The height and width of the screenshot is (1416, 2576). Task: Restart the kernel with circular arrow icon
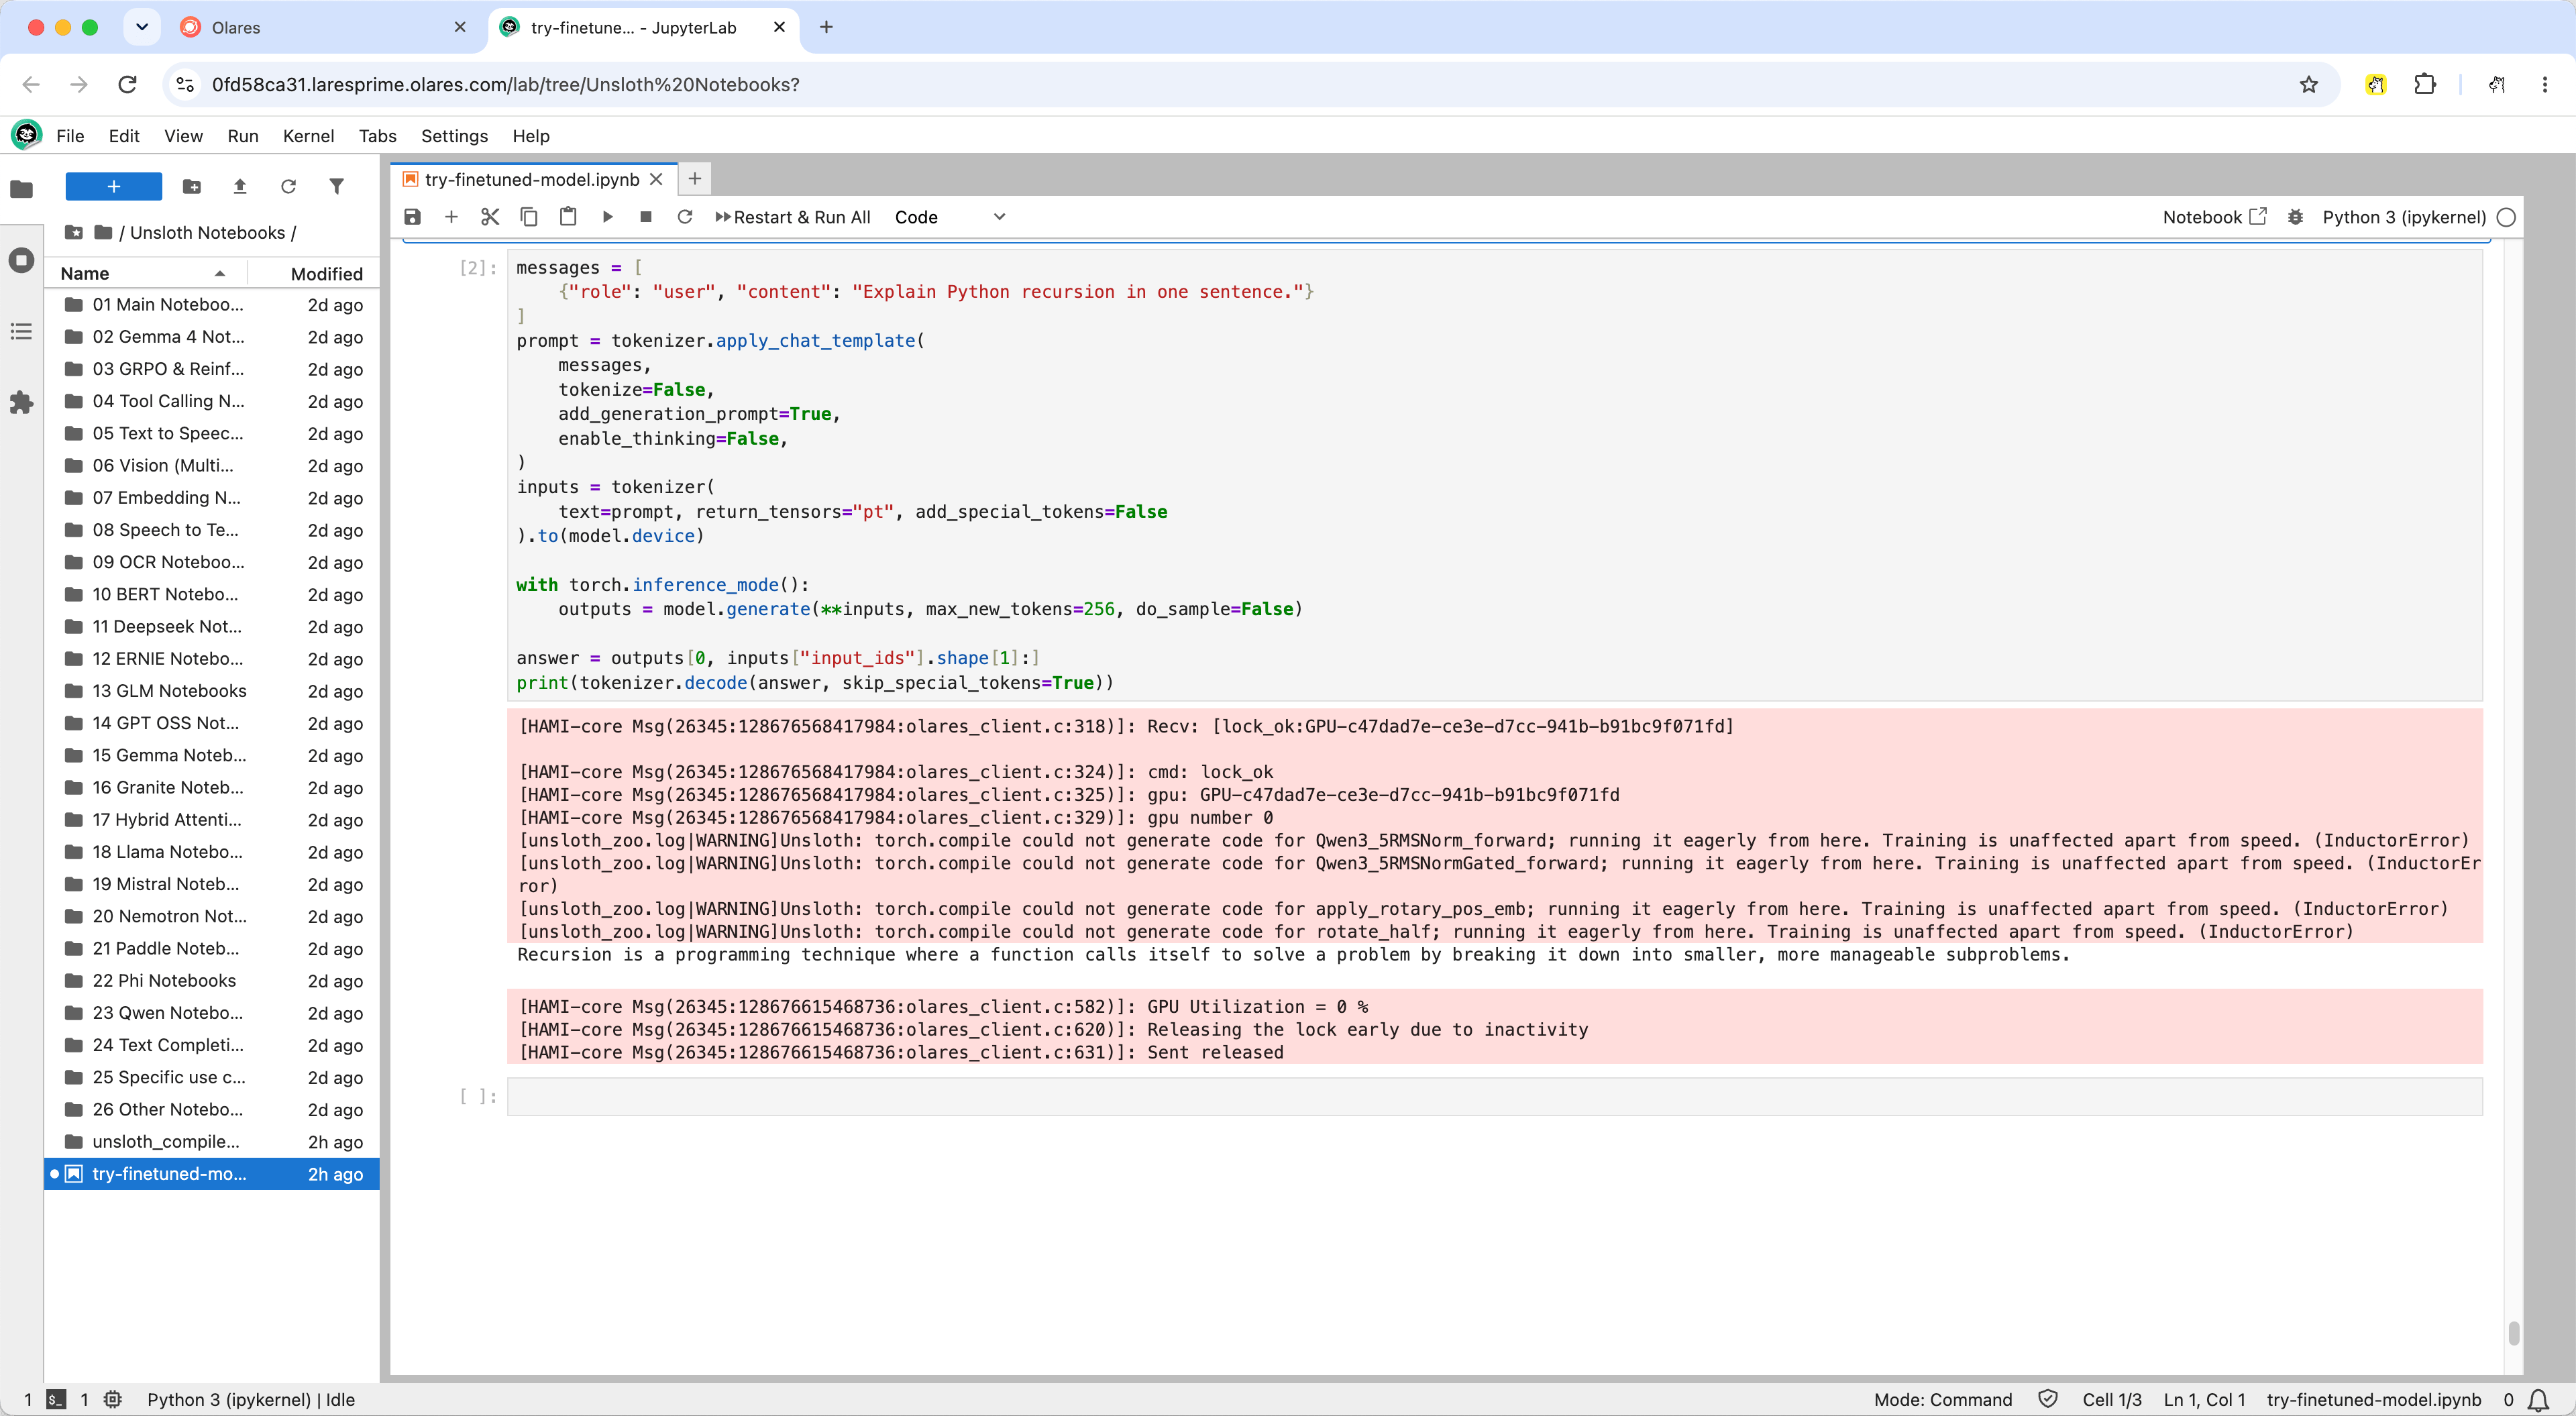click(685, 217)
